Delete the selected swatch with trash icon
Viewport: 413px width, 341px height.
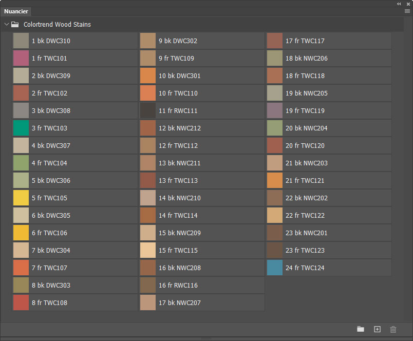(x=393, y=329)
